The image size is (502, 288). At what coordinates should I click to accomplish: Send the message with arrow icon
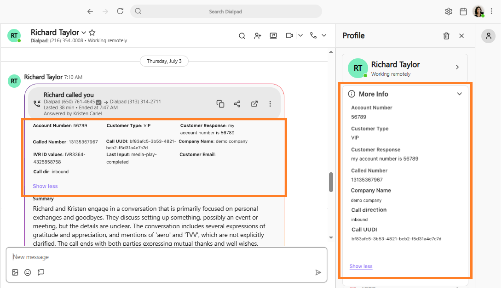[318, 272]
